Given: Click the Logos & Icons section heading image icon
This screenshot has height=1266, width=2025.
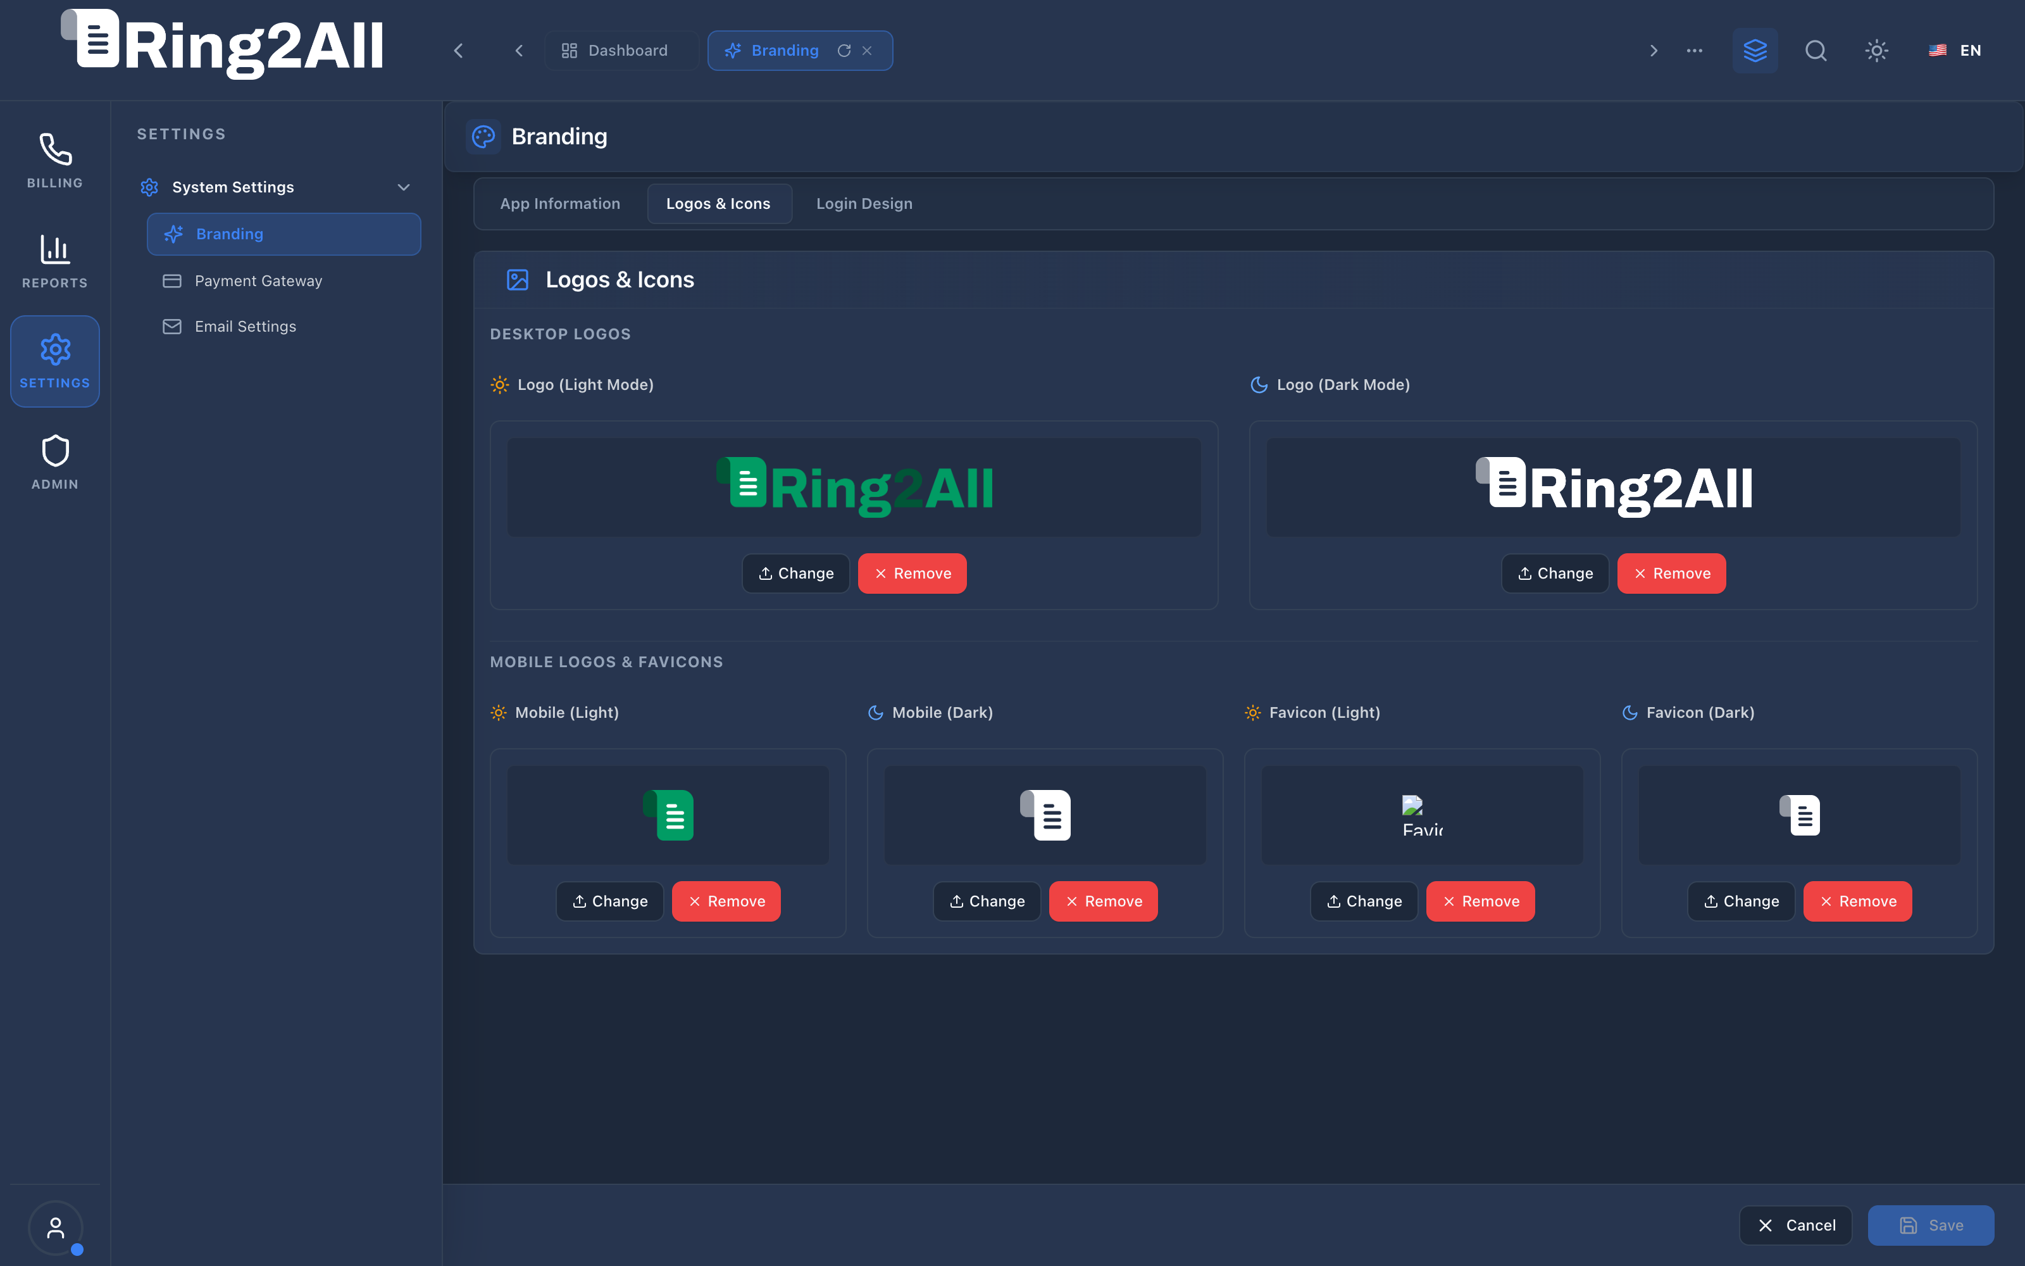Looking at the screenshot, I should pos(518,280).
